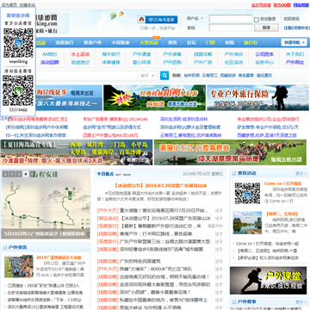Image resolution: width=310 pixels, height=310 pixels.
Task: Open the 活动报名微信 QR code on the floating panel
Action: pyautogui.click(x=18, y=90)
